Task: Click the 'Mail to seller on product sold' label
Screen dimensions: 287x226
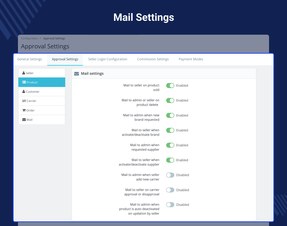Action: coord(141,88)
